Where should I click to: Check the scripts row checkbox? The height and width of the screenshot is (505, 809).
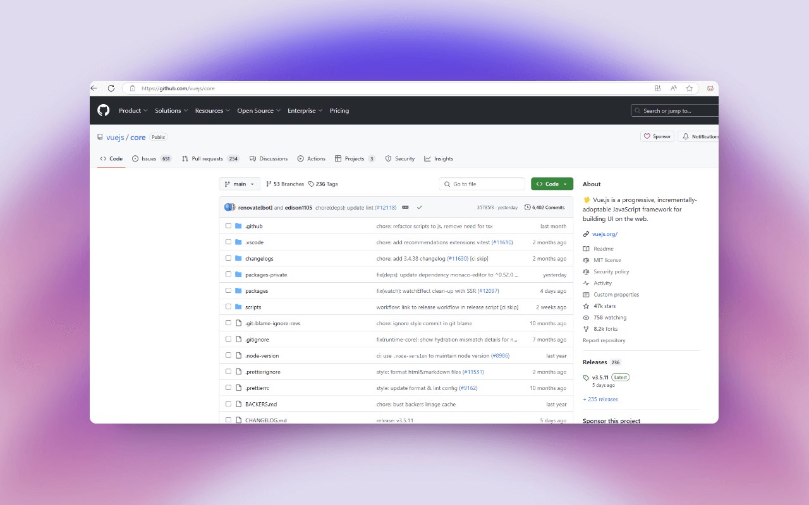pos(228,307)
